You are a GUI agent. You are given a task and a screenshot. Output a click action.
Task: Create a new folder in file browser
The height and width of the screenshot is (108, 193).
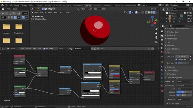pos(19,13)
